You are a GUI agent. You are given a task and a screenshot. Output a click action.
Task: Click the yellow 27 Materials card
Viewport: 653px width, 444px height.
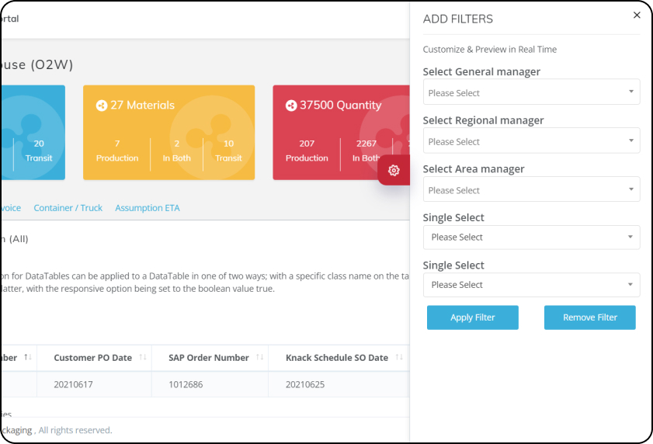coord(168,133)
